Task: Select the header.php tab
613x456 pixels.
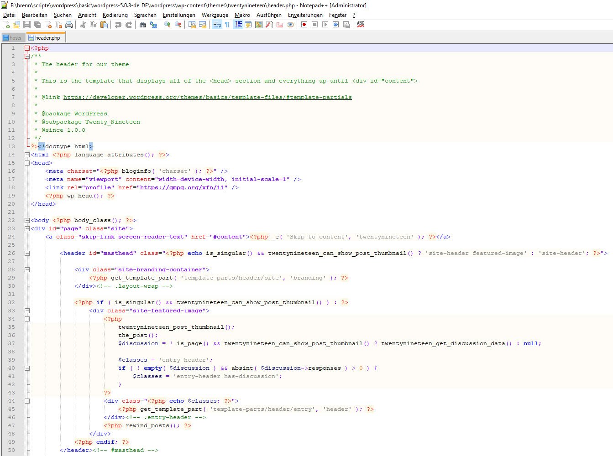Action: pos(46,37)
